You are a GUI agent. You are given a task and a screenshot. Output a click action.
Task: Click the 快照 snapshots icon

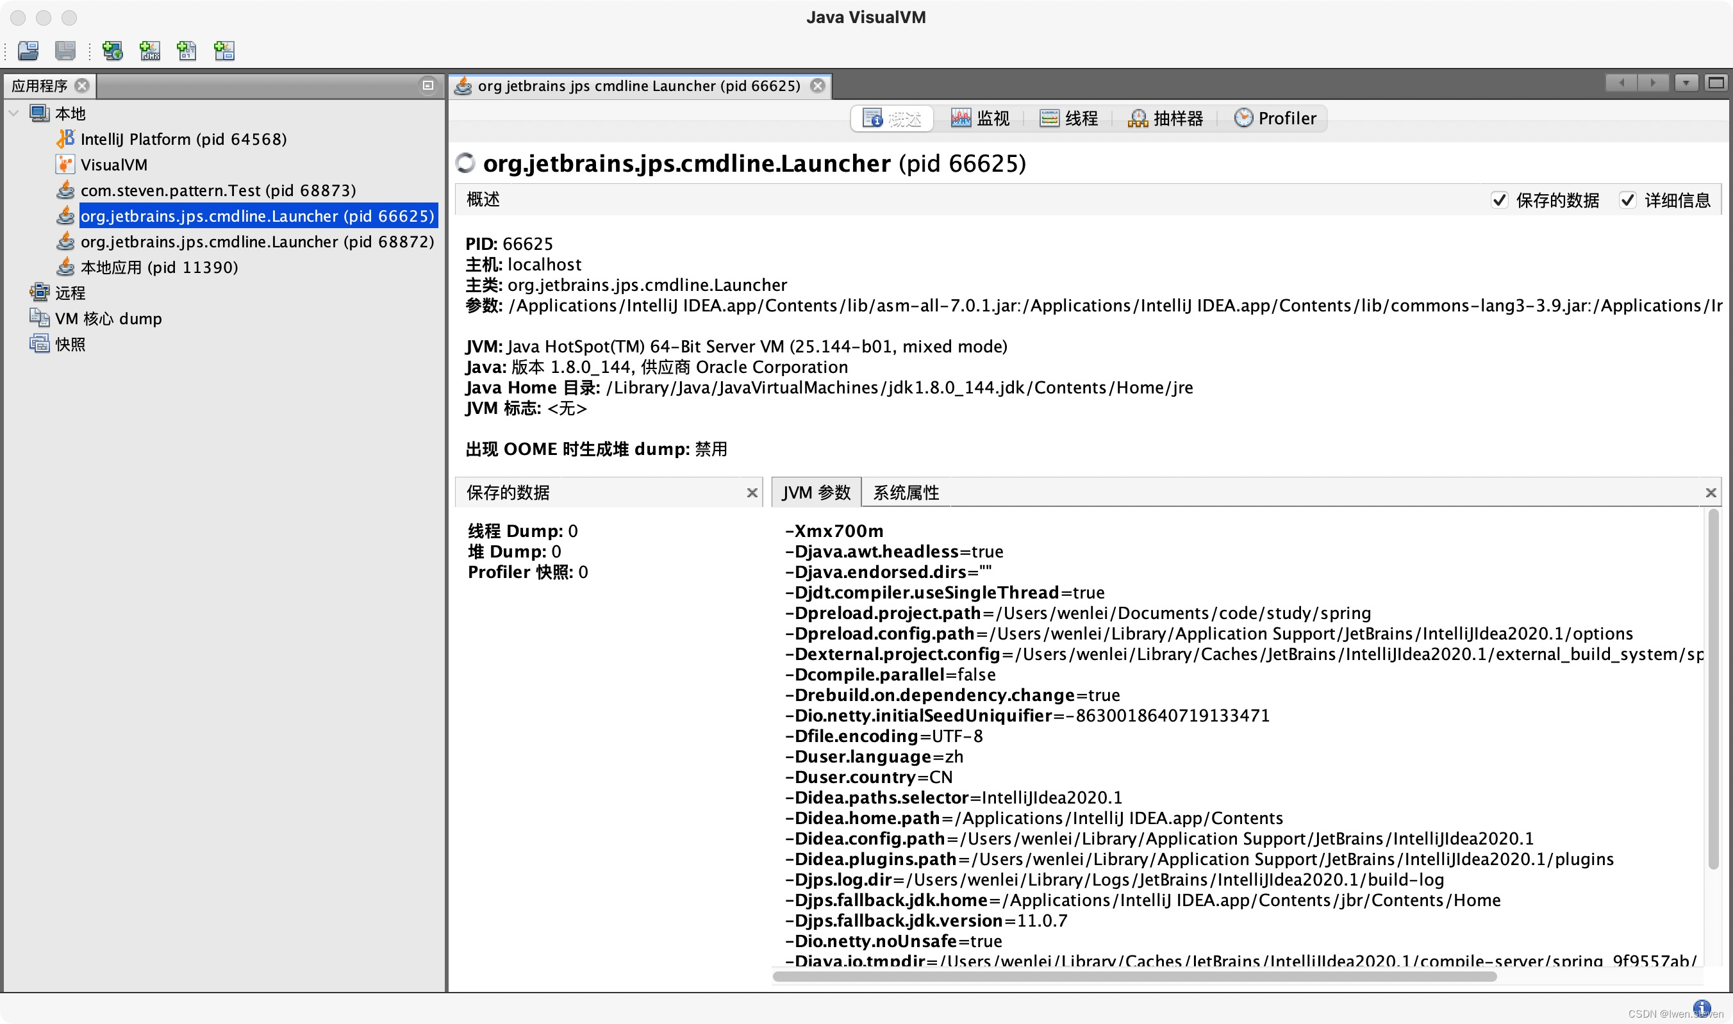(x=39, y=343)
